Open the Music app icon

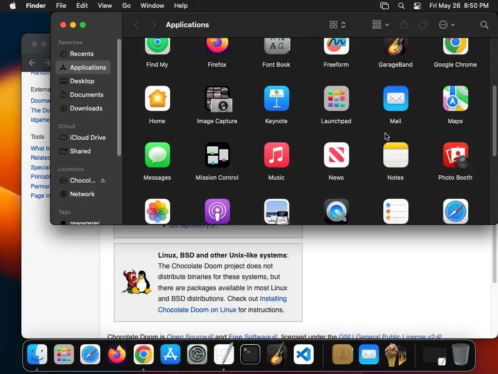point(276,155)
